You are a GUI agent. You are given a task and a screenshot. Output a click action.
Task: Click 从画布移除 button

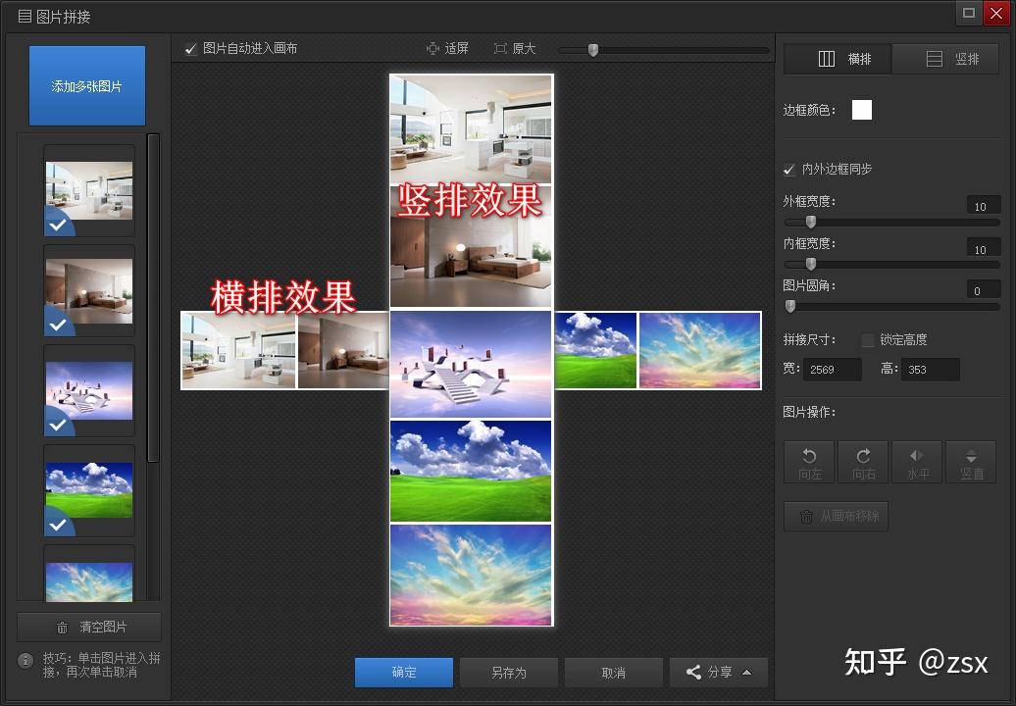(836, 516)
